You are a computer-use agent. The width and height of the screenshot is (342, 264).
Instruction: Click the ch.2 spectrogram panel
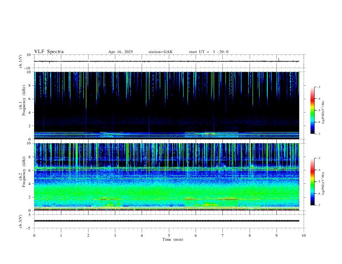[167, 177]
